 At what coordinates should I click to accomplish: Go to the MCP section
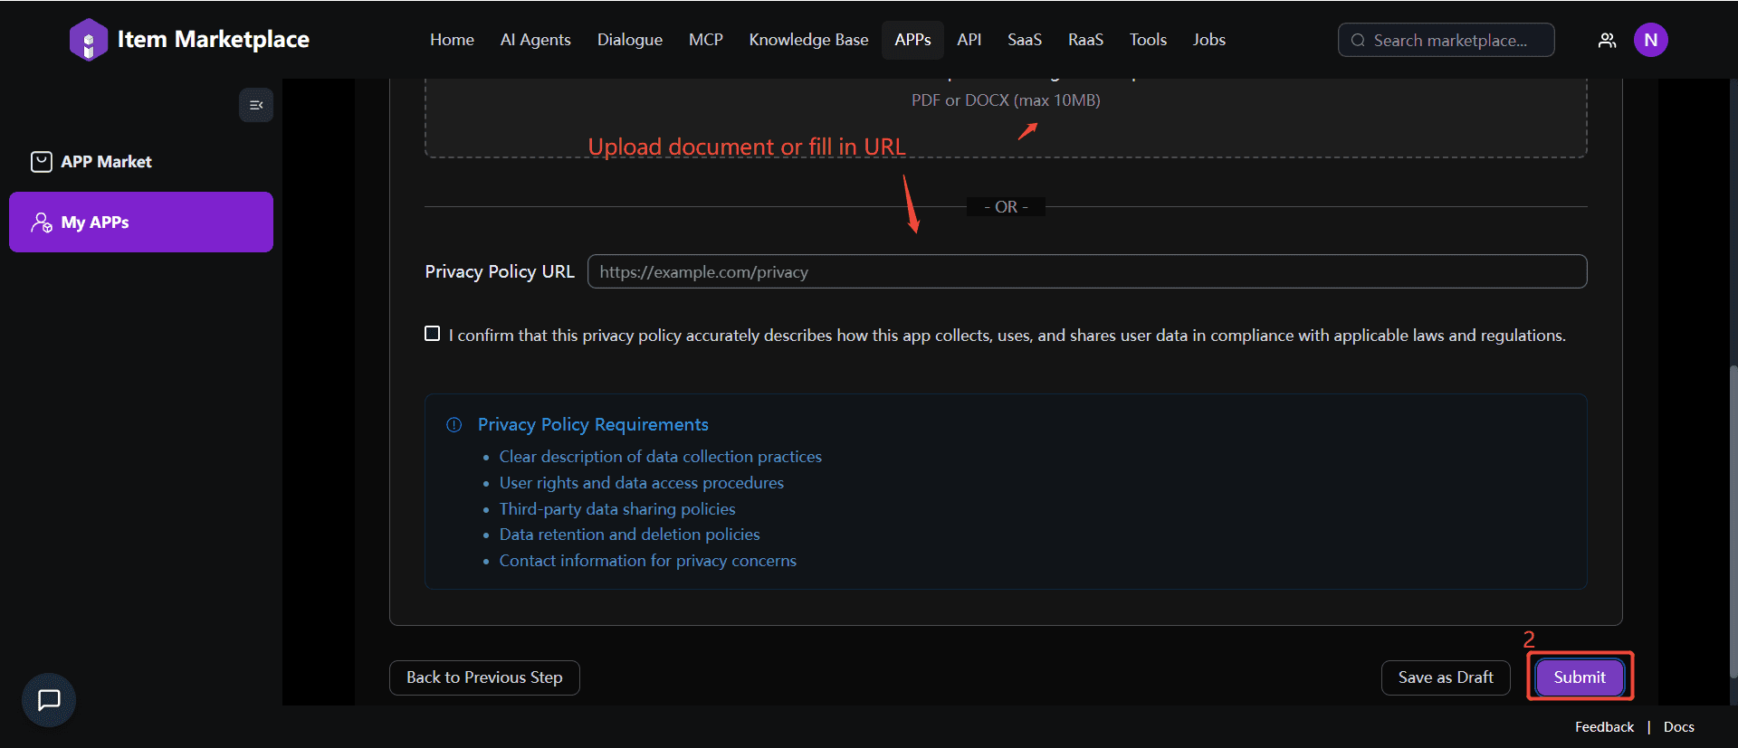pyautogui.click(x=705, y=40)
